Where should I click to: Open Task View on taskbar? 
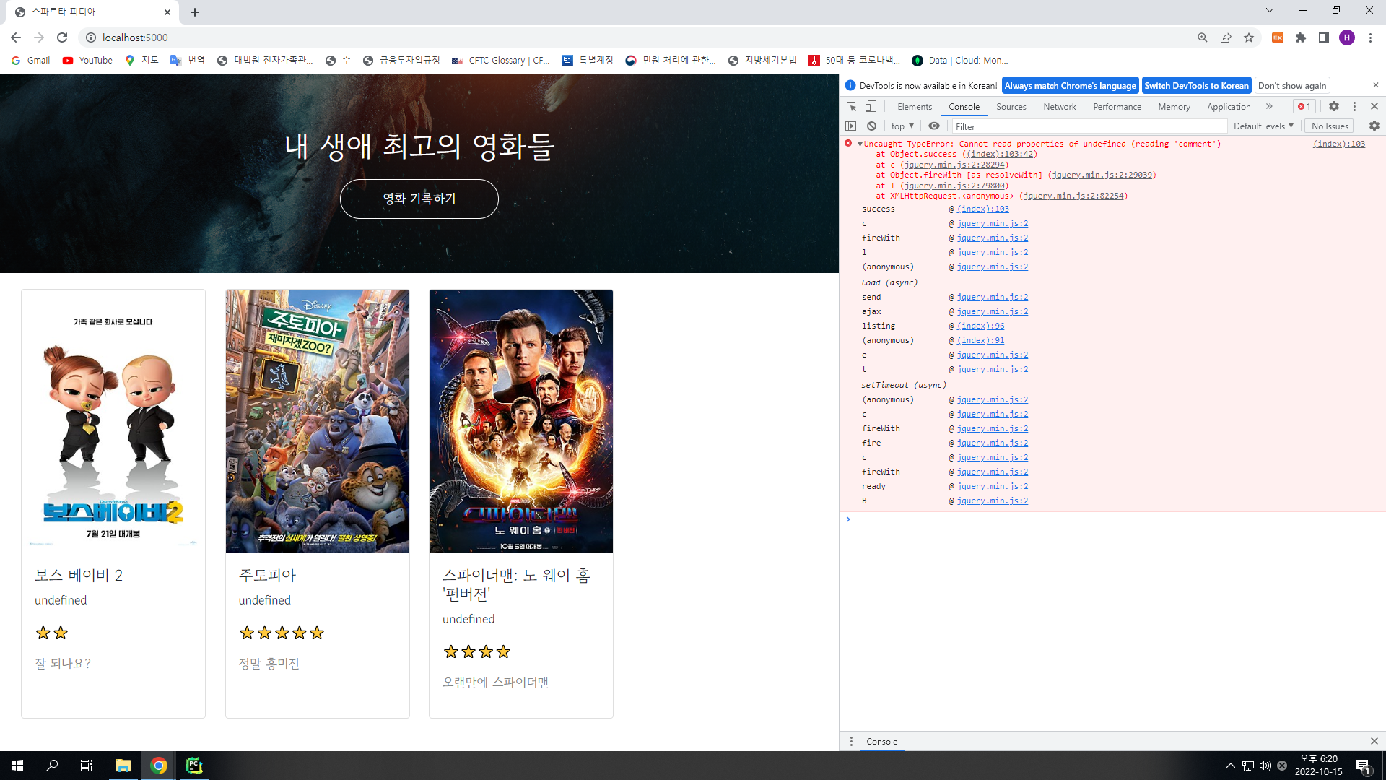(x=87, y=766)
